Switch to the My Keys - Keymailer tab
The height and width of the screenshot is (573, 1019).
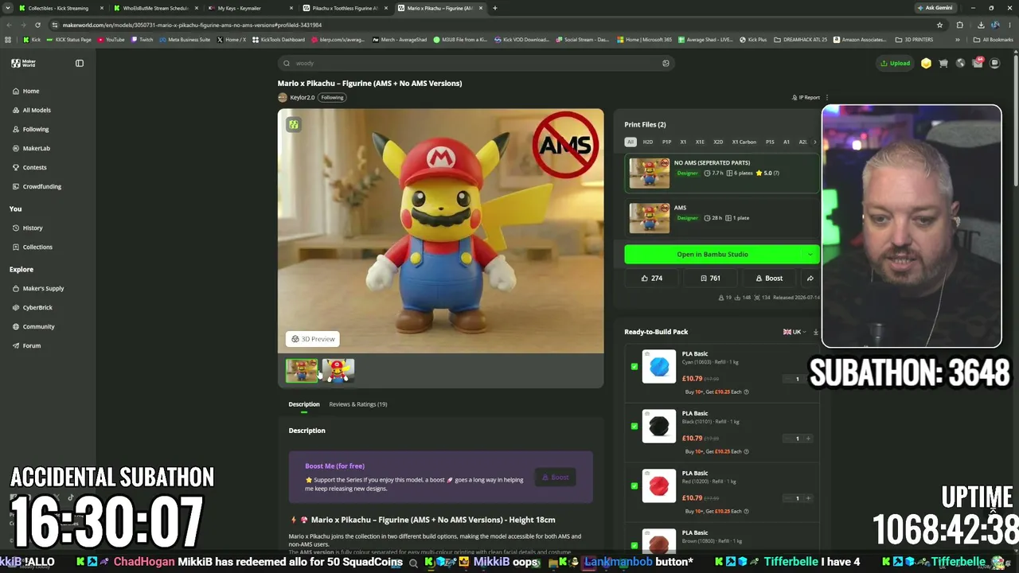point(245,8)
